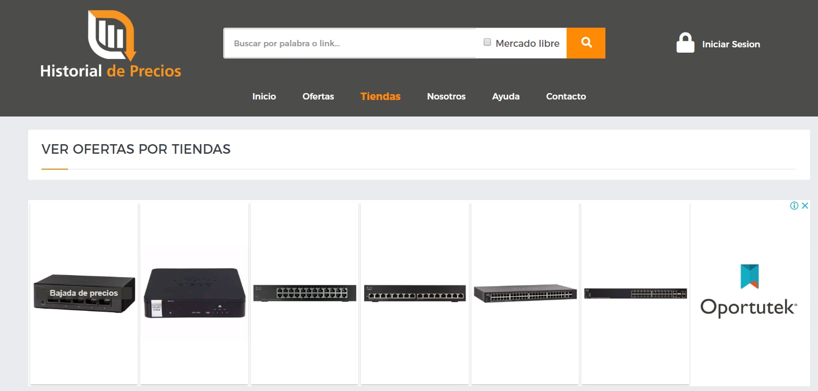Image resolution: width=818 pixels, height=391 pixels.
Task: Close the advertisement with X icon
Action: (805, 206)
